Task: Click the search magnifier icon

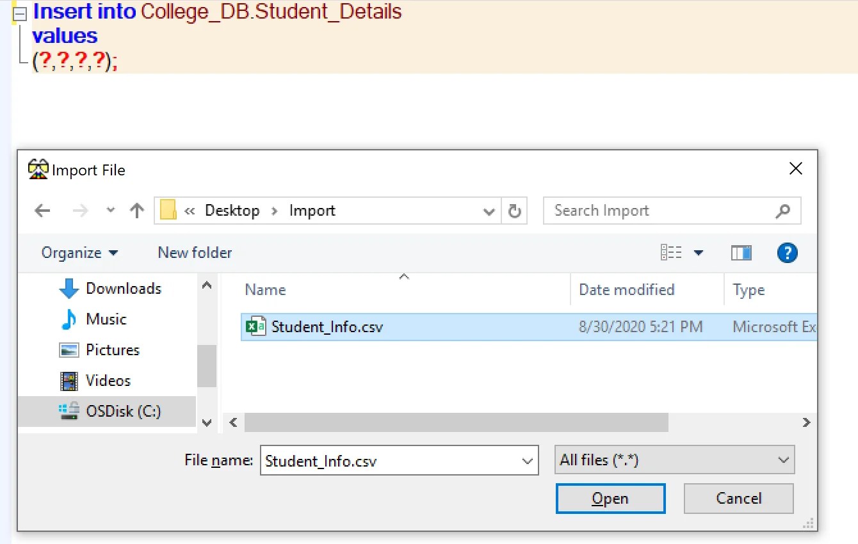Action: pos(784,210)
